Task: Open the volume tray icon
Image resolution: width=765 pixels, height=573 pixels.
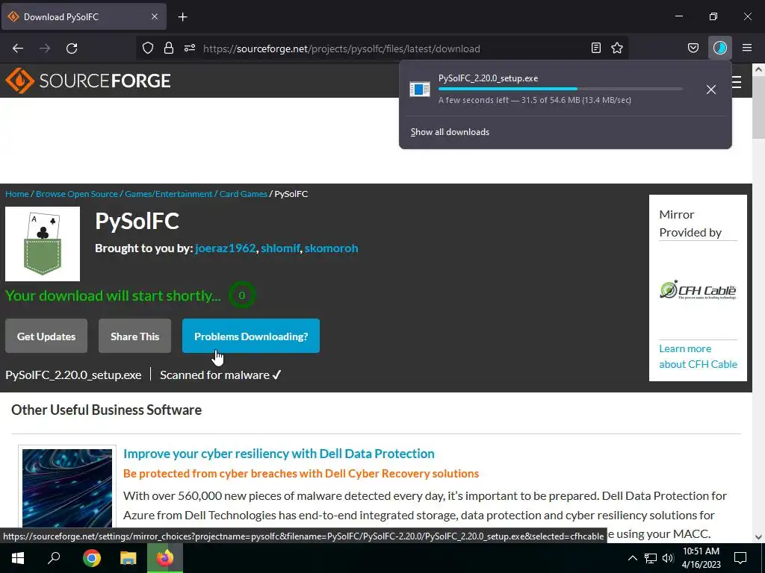Action: tap(667, 558)
